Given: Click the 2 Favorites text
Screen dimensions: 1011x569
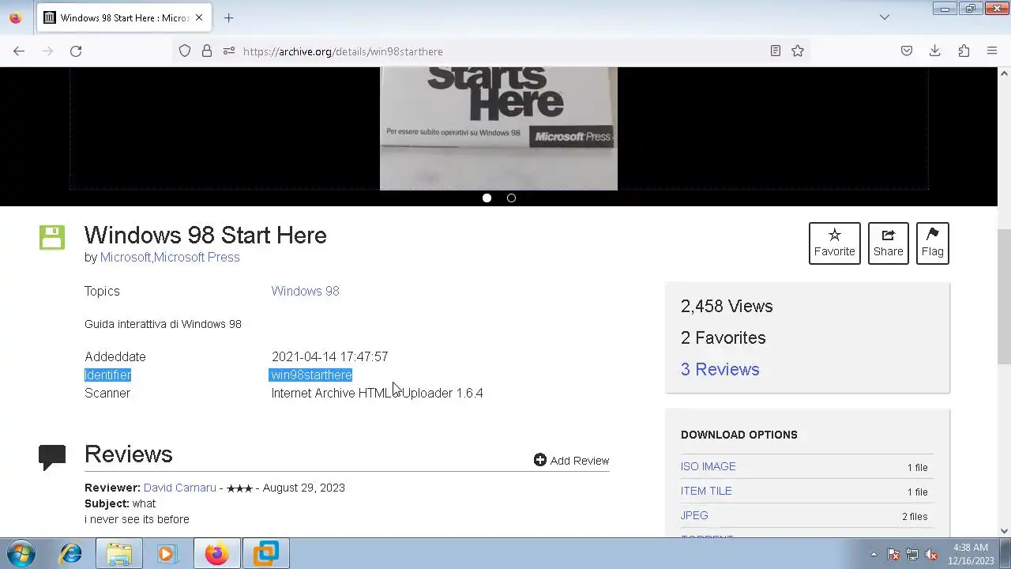Looking at the screenshot, I should coord(723,337).
